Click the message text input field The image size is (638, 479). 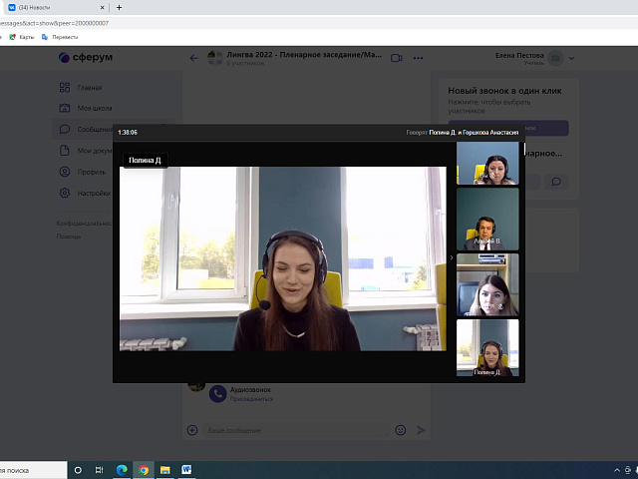click(x=297, y=430)
